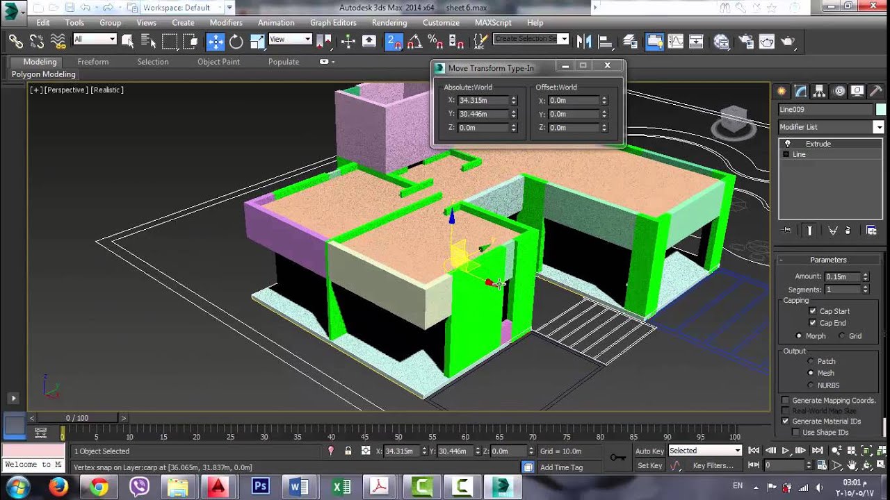The image size is (890, 500).
Task: Click the Set Key button
Action: tap(649, 465)
